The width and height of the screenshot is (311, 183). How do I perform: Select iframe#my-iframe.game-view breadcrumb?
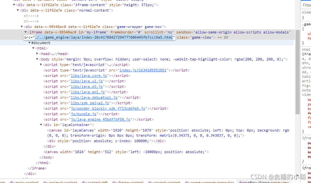point(264,182)
